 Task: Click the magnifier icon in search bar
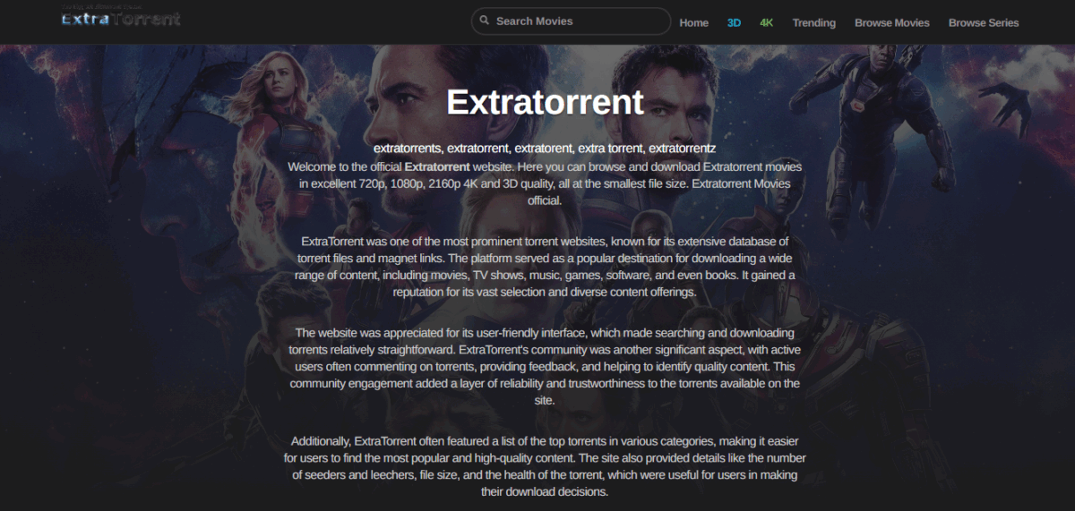point(484,21)
